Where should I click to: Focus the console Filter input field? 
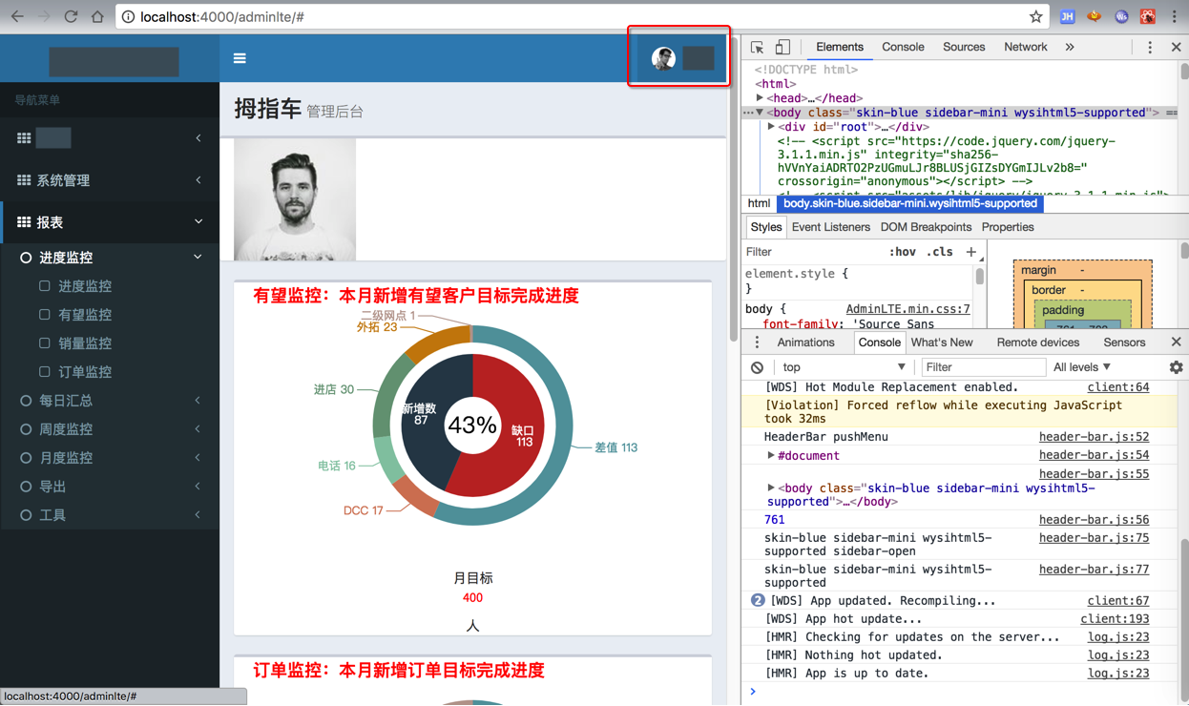coord(982,367)
